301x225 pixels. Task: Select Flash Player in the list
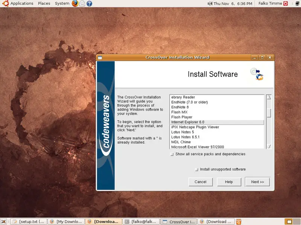pos(217,117)
